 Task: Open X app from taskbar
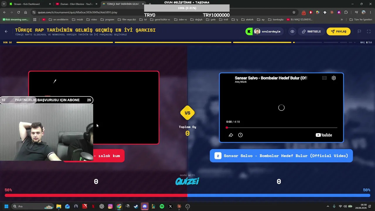170,206
